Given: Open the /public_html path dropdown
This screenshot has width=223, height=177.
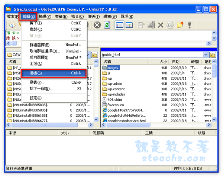Looking at the screenshot, I should (x=206, y=55).
